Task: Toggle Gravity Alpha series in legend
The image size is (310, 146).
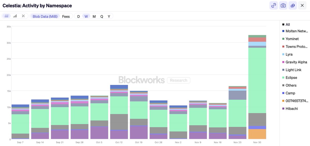Action: pos(295,62)
